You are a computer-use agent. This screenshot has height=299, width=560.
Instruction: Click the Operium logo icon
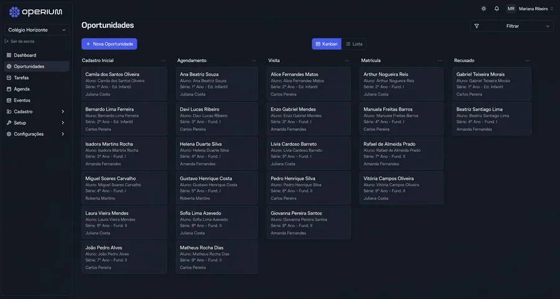tap(15, 12)
